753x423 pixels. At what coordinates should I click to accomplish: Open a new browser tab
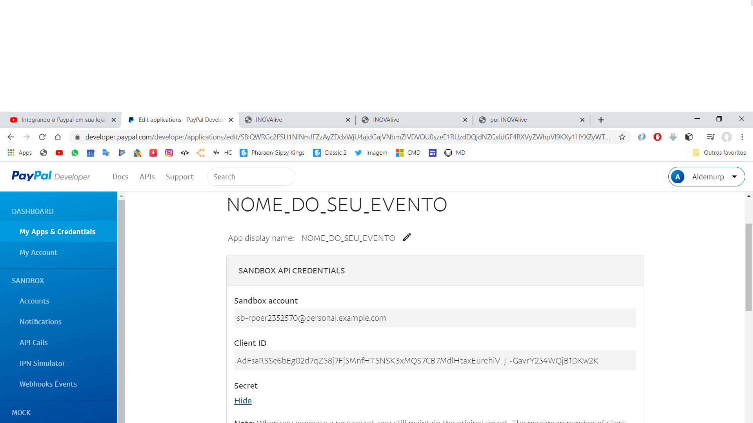click(x=601, y=120)
